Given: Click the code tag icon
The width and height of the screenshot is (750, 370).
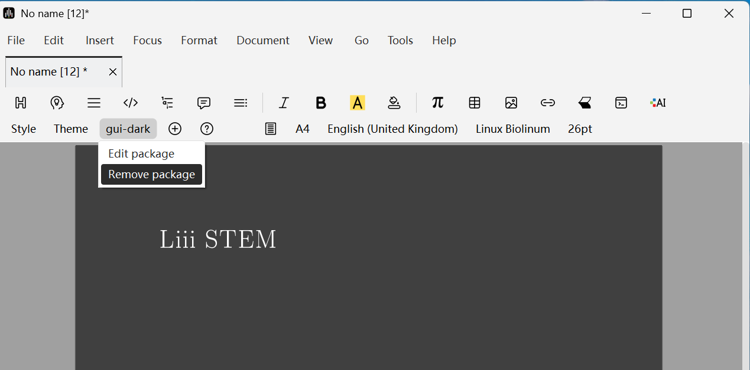Looking at the screenshot, I should click(x=131, y=103).
